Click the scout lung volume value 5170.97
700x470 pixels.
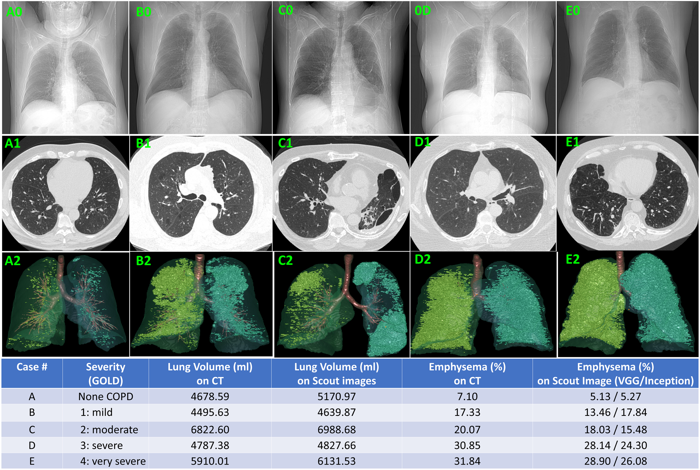337,396
